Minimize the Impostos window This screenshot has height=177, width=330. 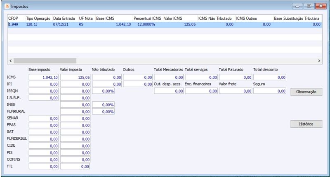point(297,6)
